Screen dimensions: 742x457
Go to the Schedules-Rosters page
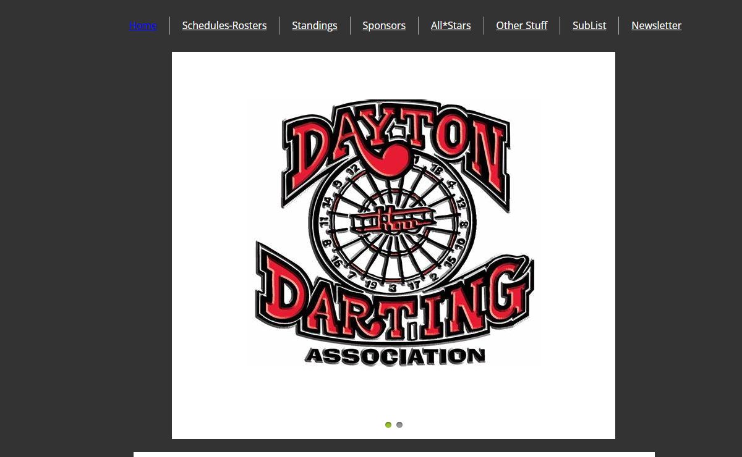tap(224, 25)
